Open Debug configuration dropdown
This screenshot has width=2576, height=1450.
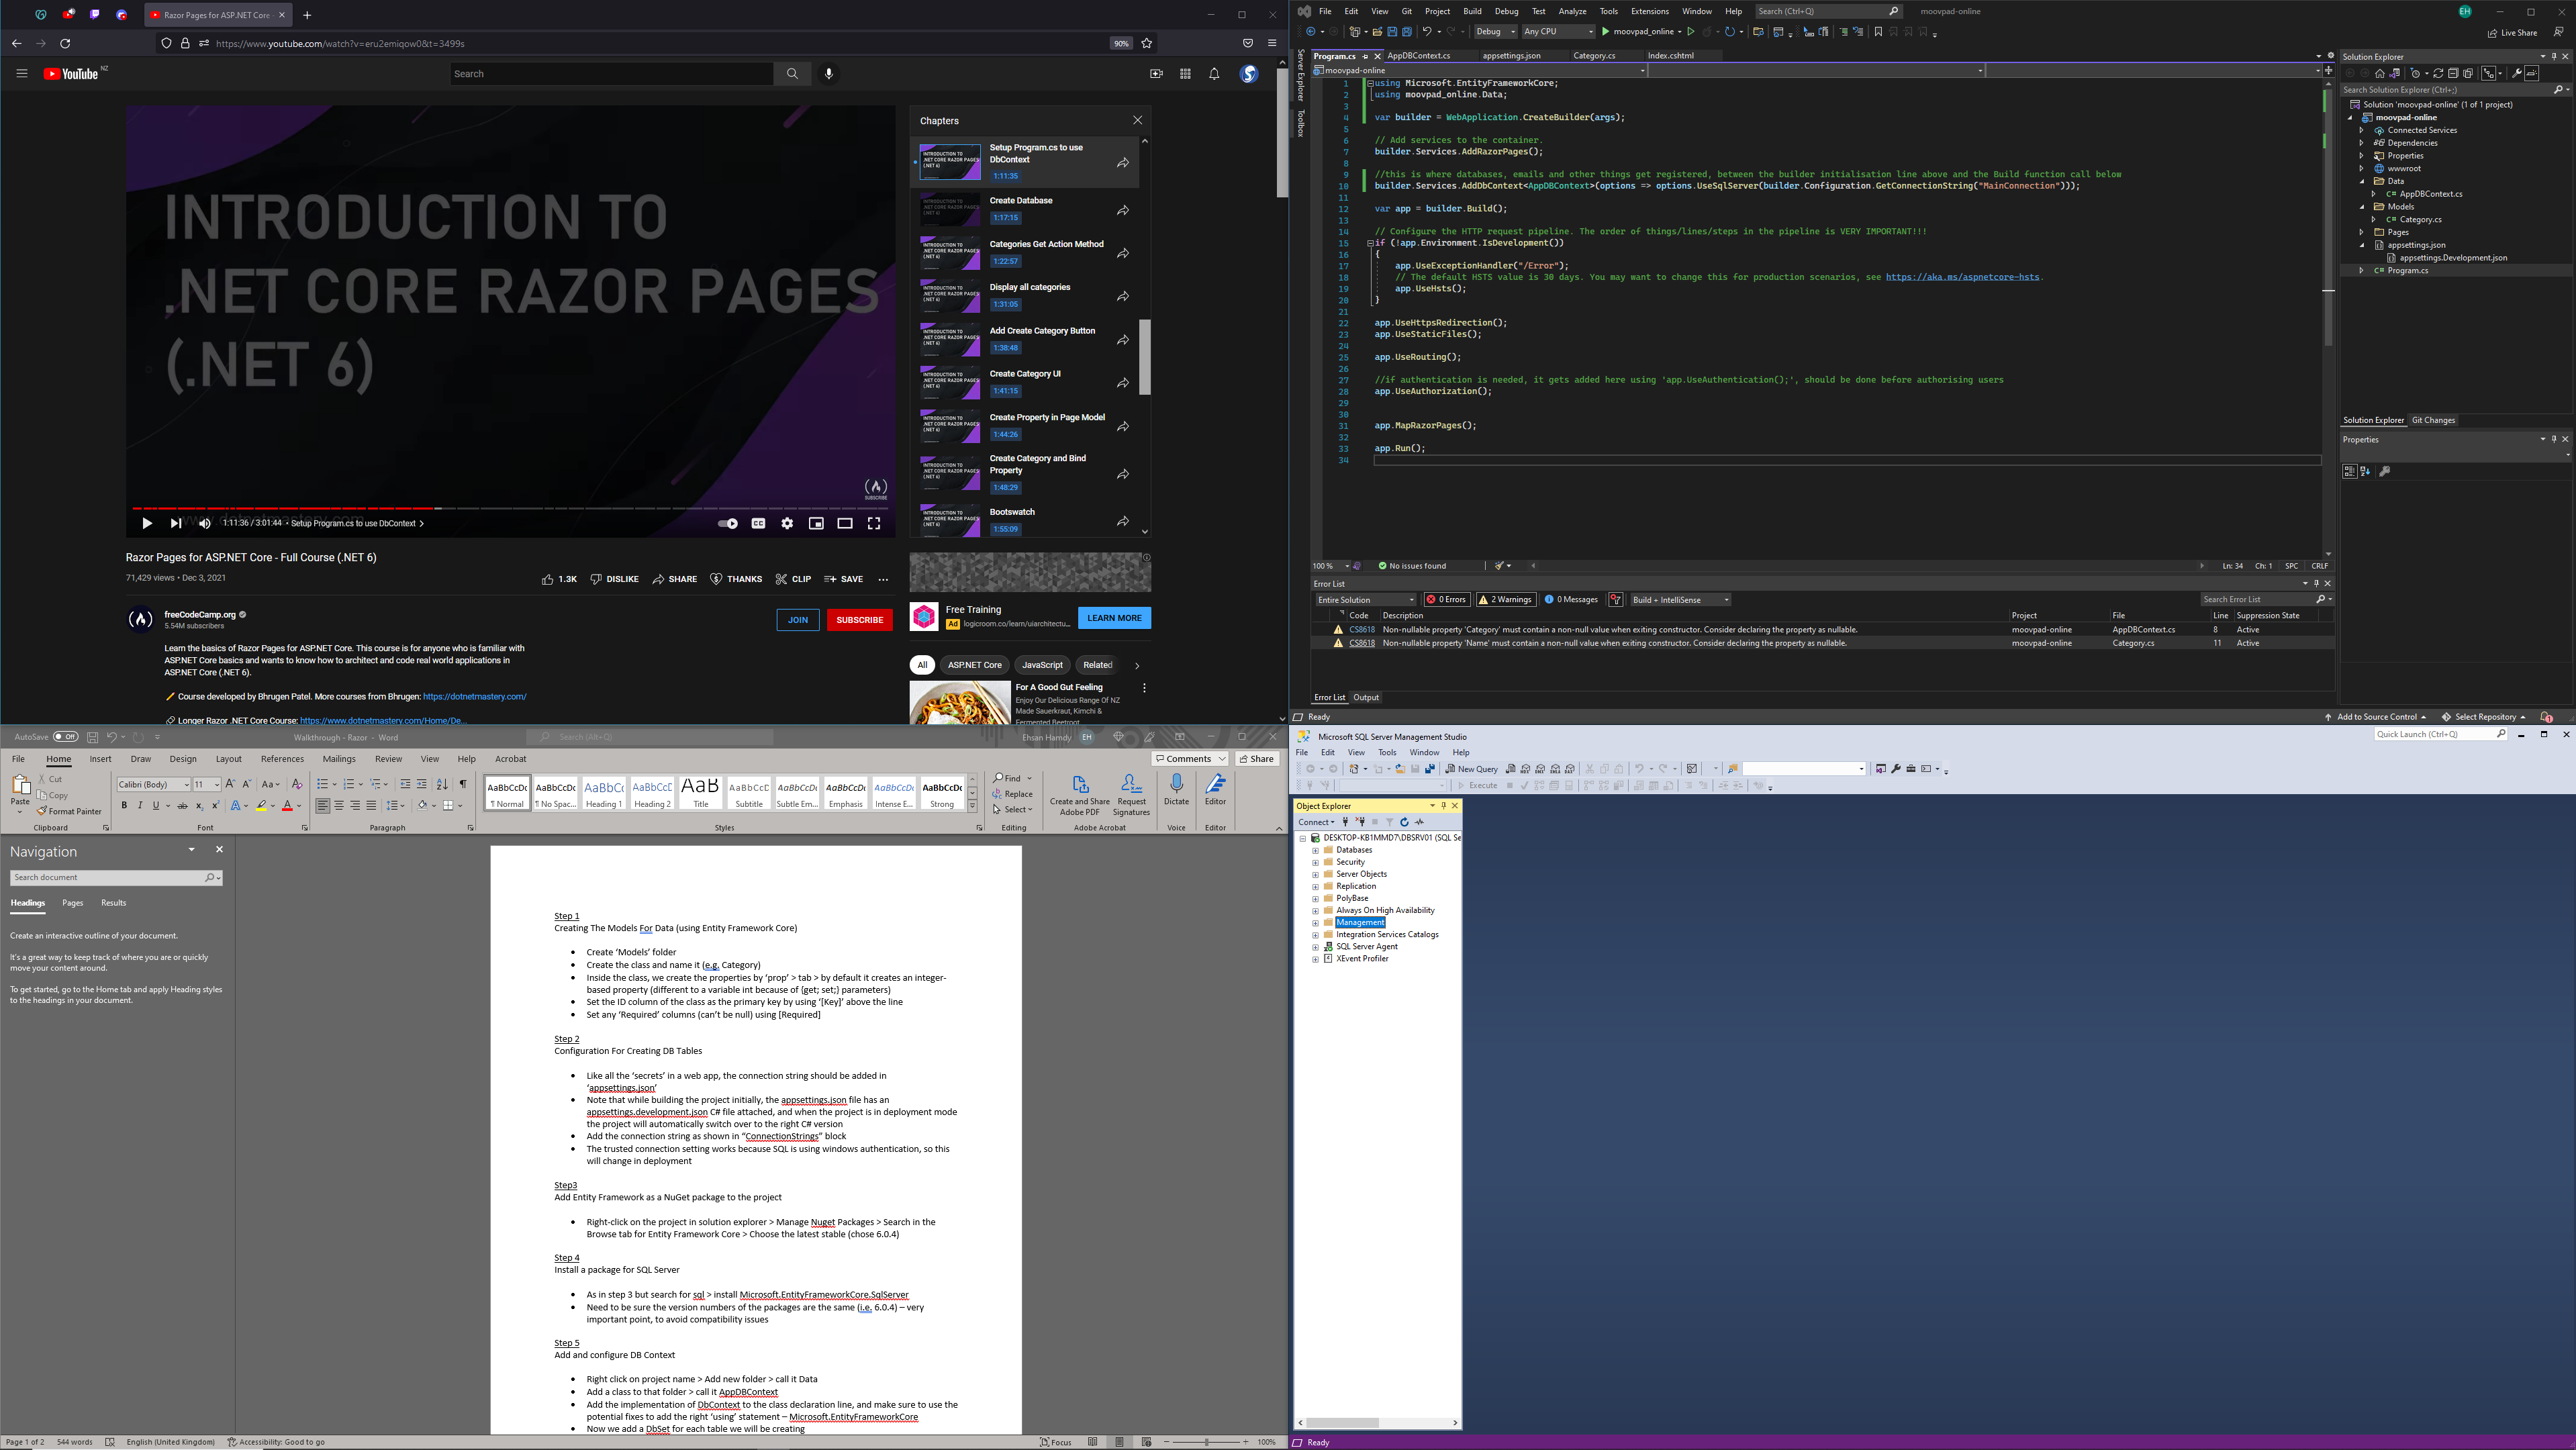pyautogui.click(x=1495, y=32)
